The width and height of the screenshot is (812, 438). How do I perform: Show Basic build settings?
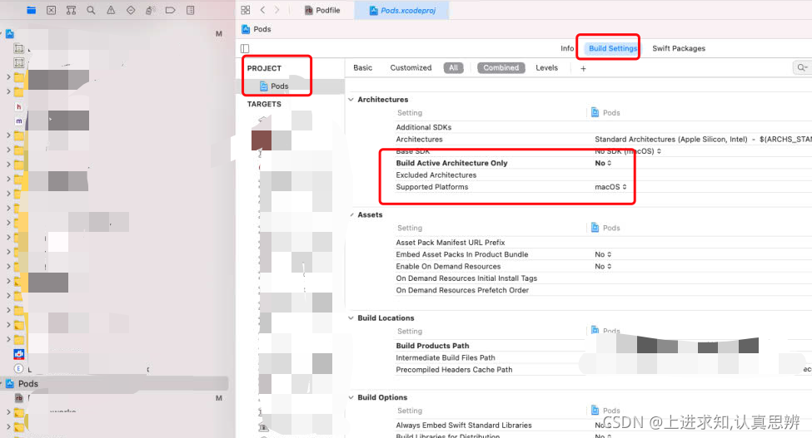pyautogui.click(x=362, y=67)
